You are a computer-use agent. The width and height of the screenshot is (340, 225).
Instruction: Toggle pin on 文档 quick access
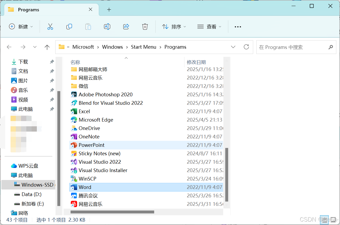52,71
